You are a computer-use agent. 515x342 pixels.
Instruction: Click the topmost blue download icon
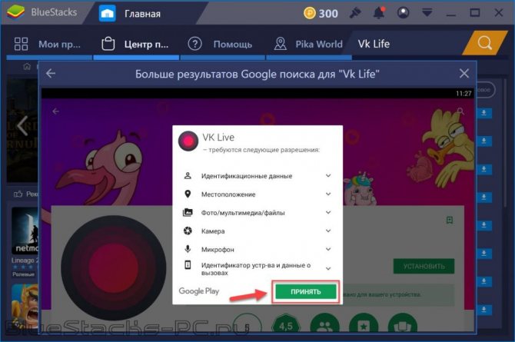coord(483,113)
